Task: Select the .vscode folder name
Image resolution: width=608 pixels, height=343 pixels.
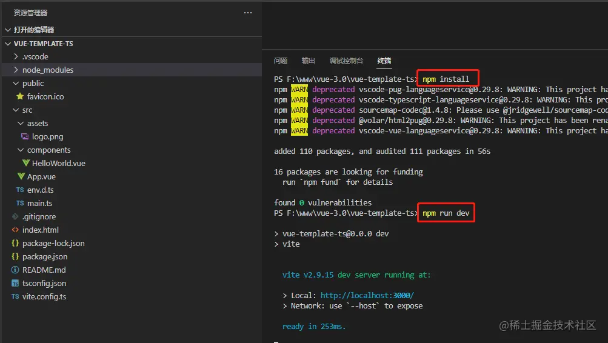Action: pyautogui.click(x=35, y=56)
